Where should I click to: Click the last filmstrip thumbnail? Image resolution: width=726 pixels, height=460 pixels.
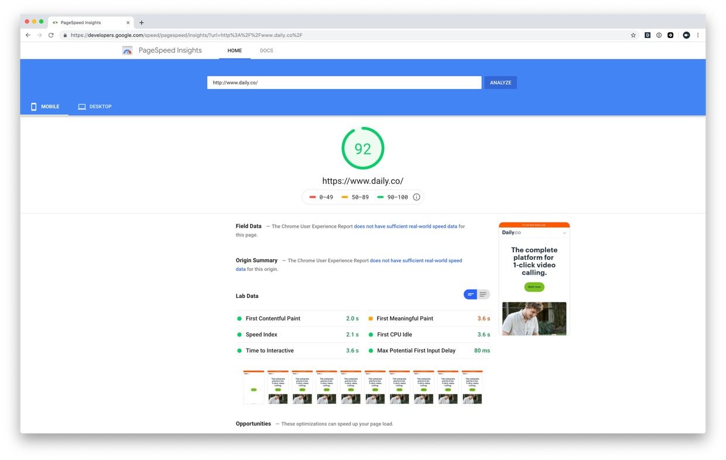pos(472,387)
